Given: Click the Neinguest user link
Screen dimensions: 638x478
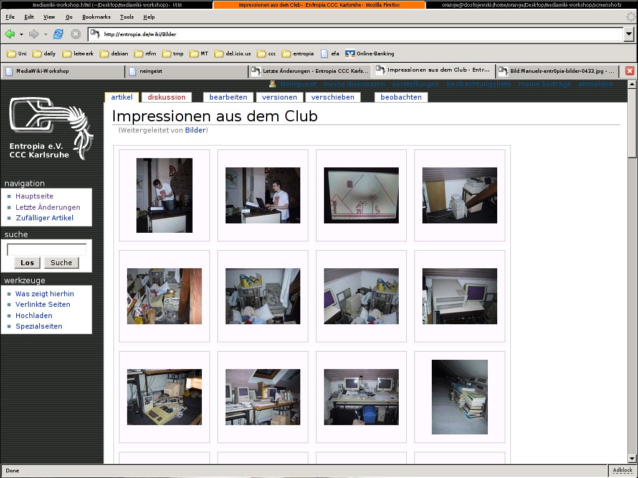Looking at the screenshot, I should point(298,84).
